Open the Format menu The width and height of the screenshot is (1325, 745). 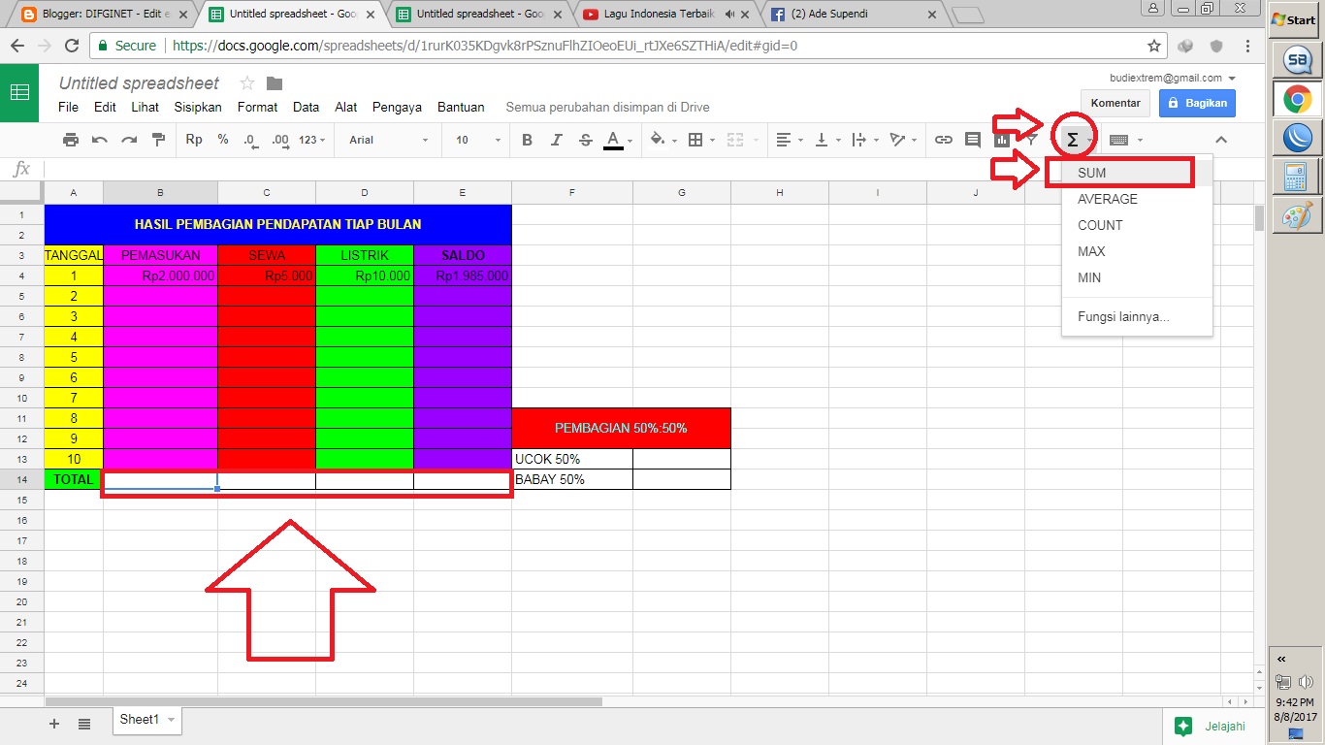pos(257,107)
